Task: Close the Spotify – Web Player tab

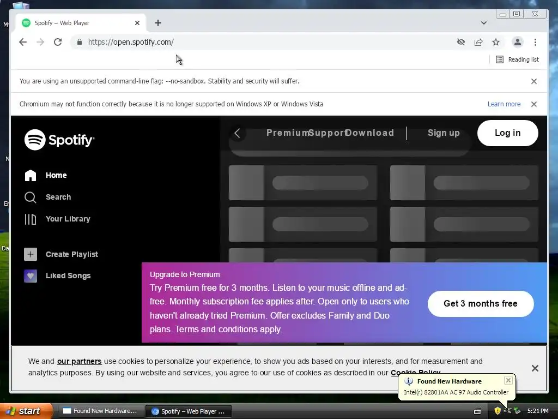Action: tap(137, 23)
